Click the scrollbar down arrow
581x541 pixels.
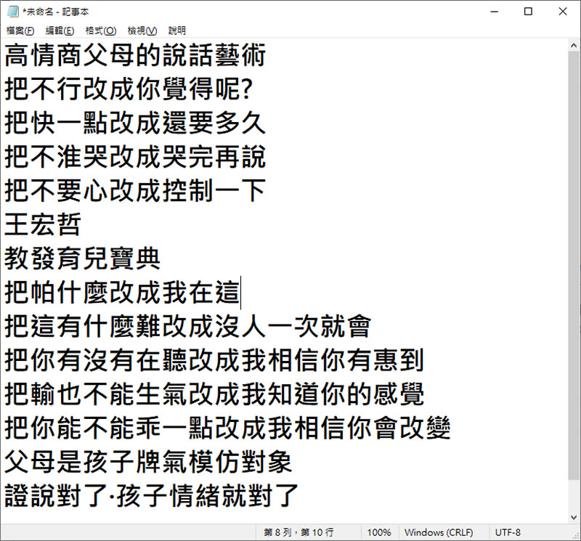(x=574, y=517)
